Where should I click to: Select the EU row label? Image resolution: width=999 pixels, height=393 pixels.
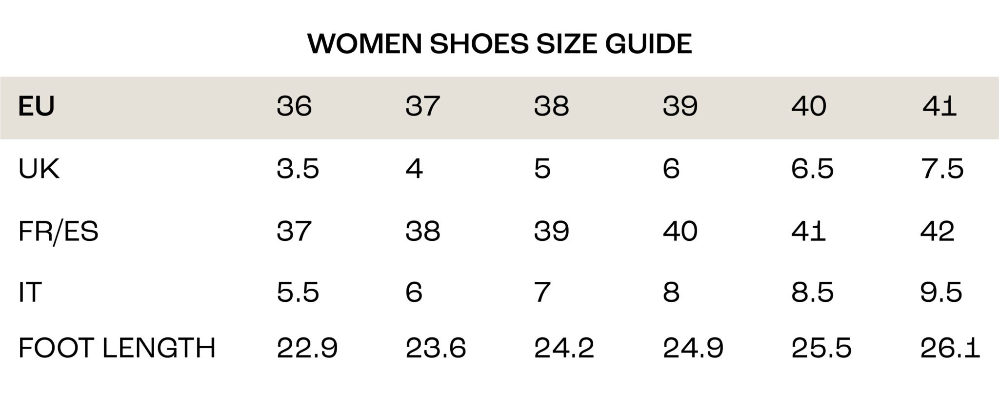point(36,106)
